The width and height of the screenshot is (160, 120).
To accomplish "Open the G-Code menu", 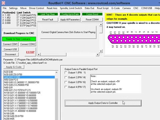I will tap(115, 8).
